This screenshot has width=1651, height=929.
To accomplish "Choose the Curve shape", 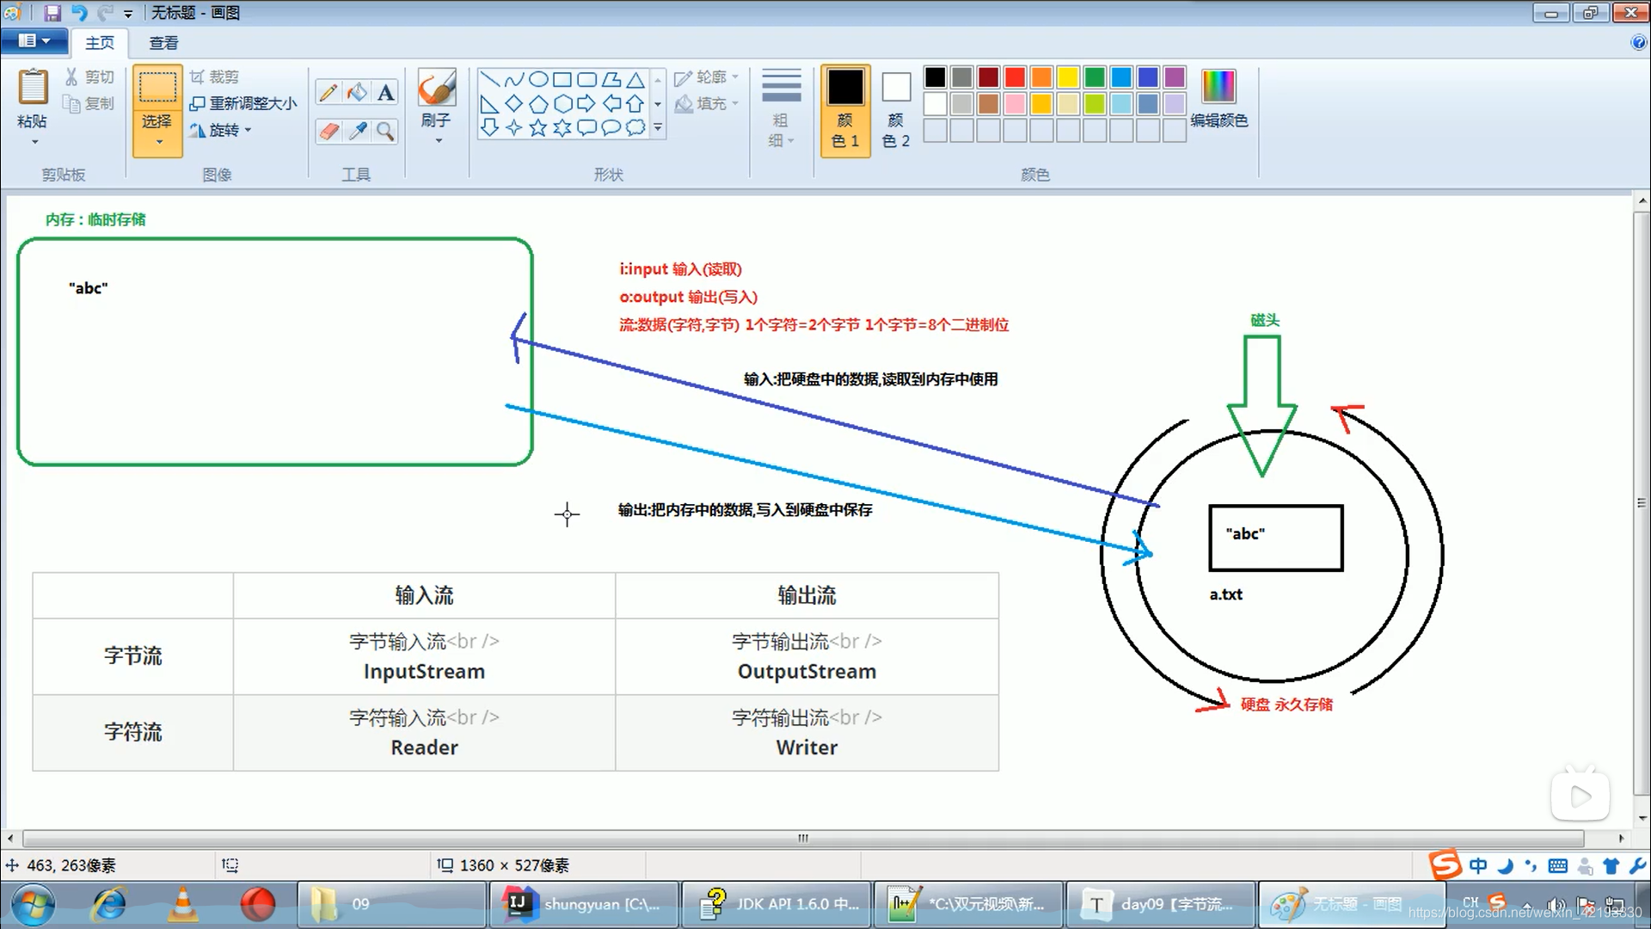I will coord(514,80).
